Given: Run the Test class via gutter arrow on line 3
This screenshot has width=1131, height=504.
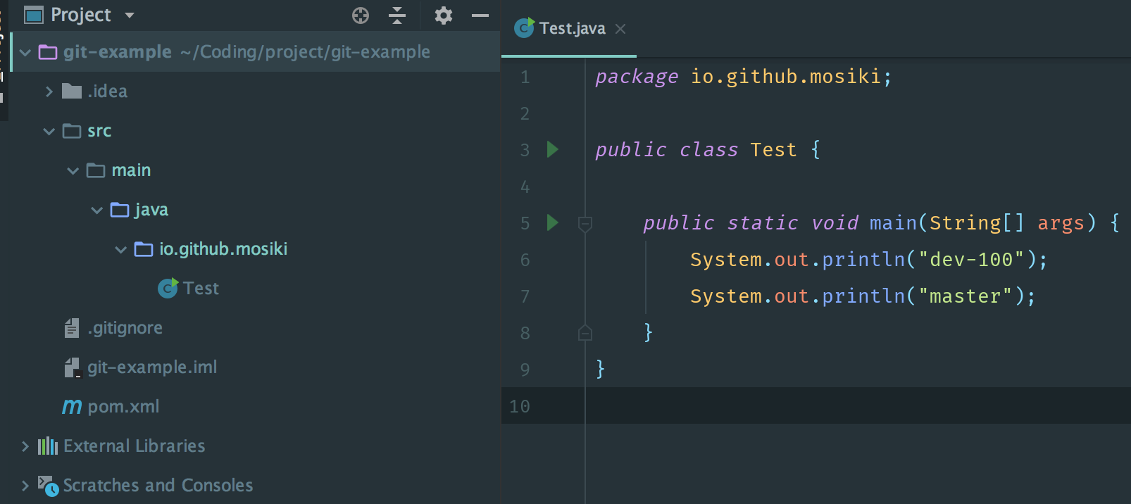Looking at the screenshot, I should tap(553, 149).
